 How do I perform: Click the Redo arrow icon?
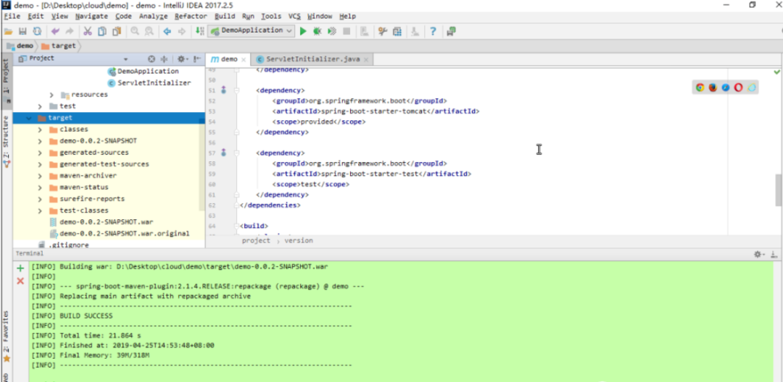click(70, 31)
